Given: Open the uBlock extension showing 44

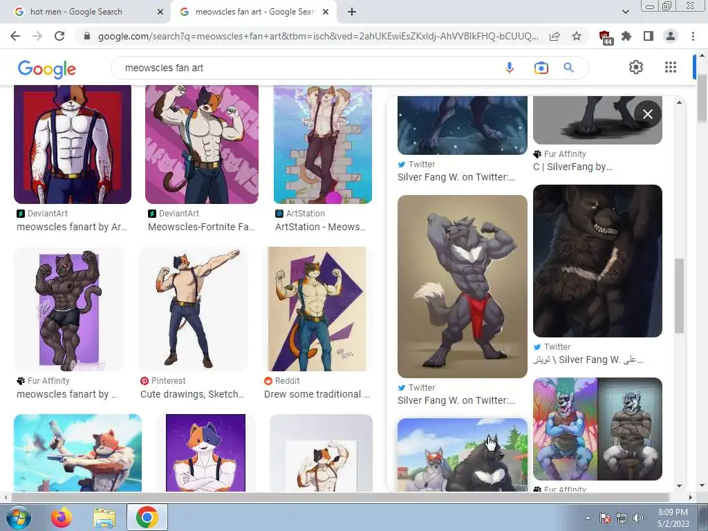Looking at the screenshot, I should [x=605, y=37].
